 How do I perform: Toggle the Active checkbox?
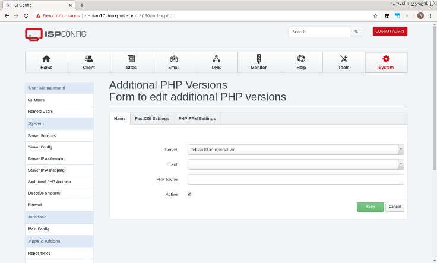click(x=189, y=194)
